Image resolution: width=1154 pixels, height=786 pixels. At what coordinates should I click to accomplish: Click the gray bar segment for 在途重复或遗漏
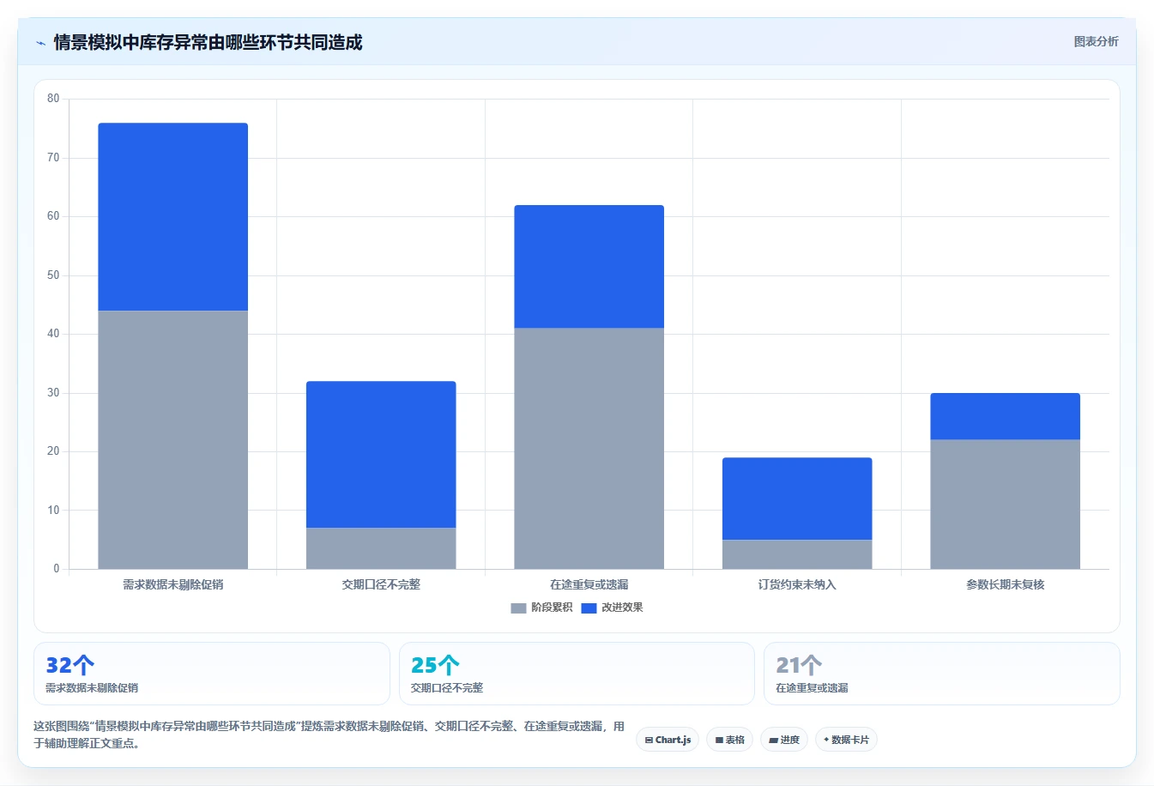click(589, 448)
